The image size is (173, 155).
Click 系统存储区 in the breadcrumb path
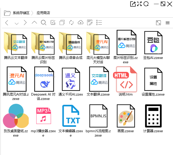click(x=21, y=13)
